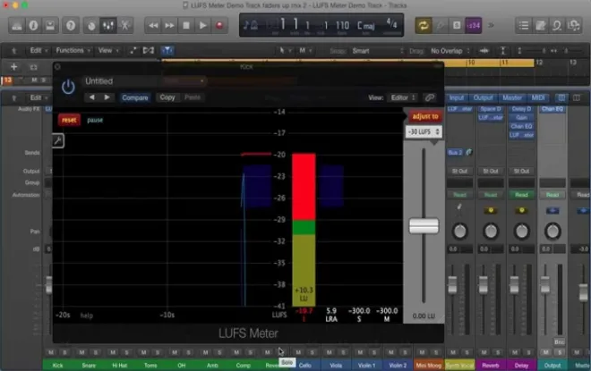591x371 pixels.
Task: Toggle the LUFS Meter plugin power button
Action: click(68, 88)
